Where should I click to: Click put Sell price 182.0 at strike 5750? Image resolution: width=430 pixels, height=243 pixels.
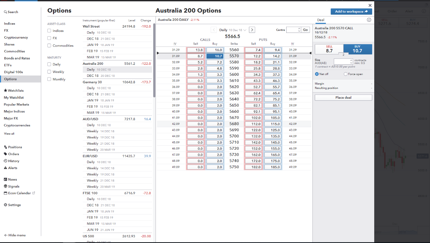click(x=253, y=167)
